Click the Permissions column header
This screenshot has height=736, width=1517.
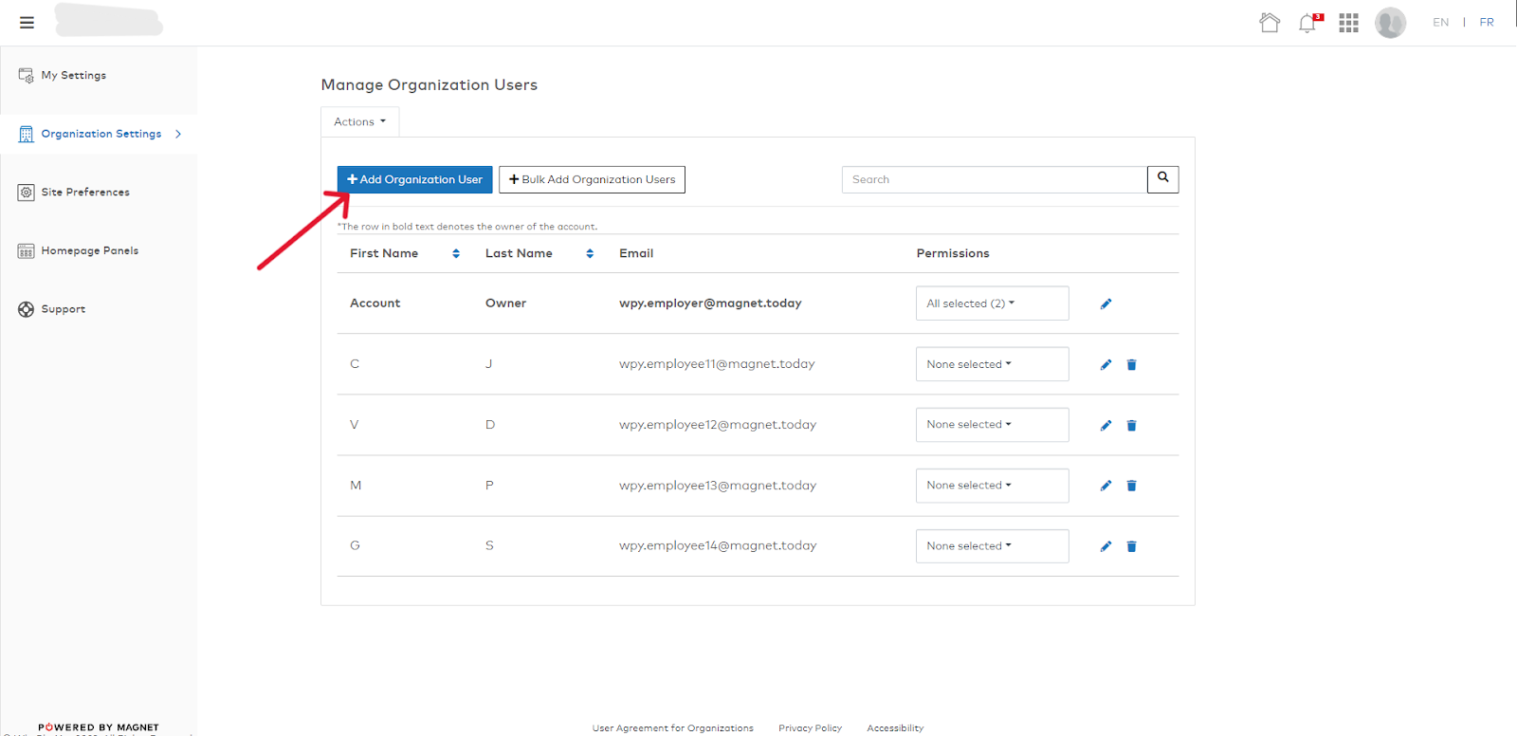click(953, 253)
